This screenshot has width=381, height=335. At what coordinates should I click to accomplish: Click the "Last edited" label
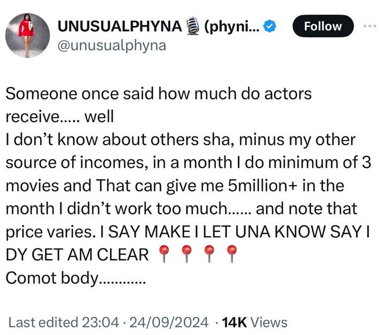[x=43, y=322]
